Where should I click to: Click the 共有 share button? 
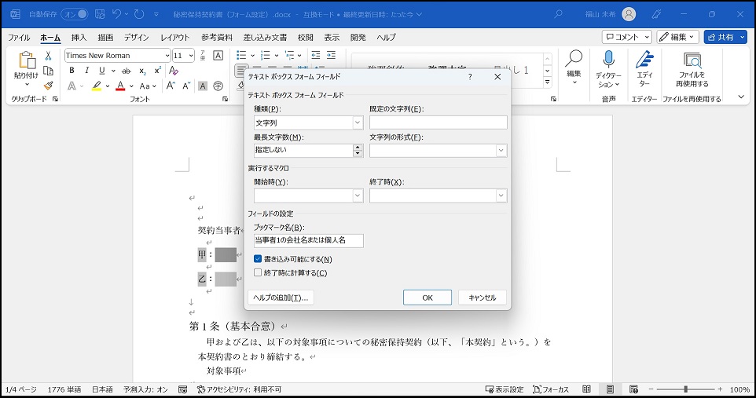(725, 37)
